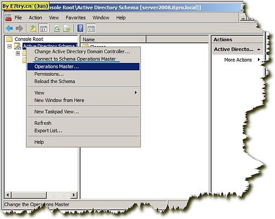Collapse the Active Directo... actions section
Image resolution: width=275 pixels, height=219 pixels.
(x=258, y=50)
